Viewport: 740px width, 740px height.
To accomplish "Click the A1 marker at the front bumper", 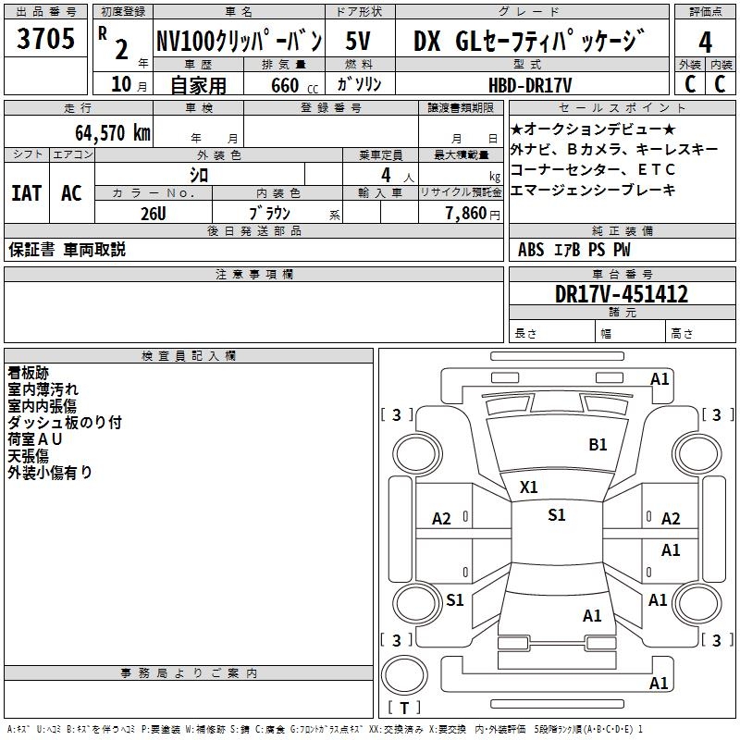I will pyautogui.click(x=660, y=378).
